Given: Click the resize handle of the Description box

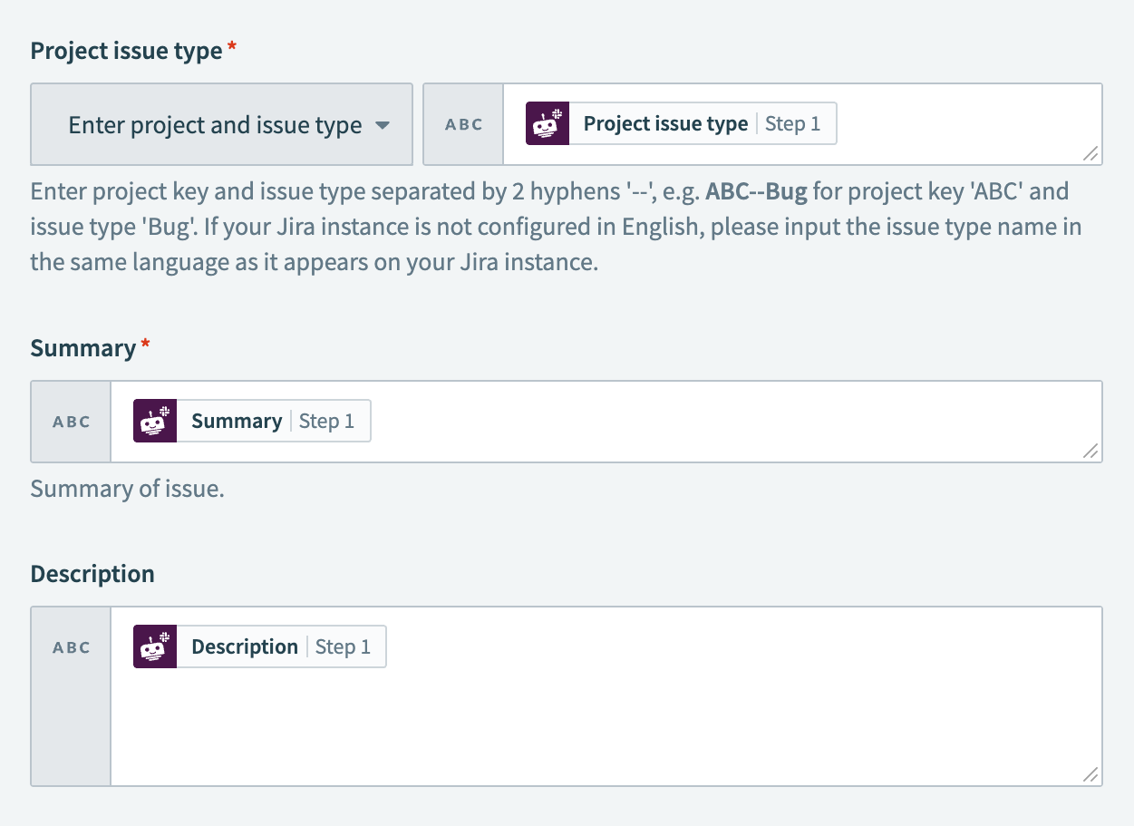Looking at the screenshot, I should tap(1091, 773).
